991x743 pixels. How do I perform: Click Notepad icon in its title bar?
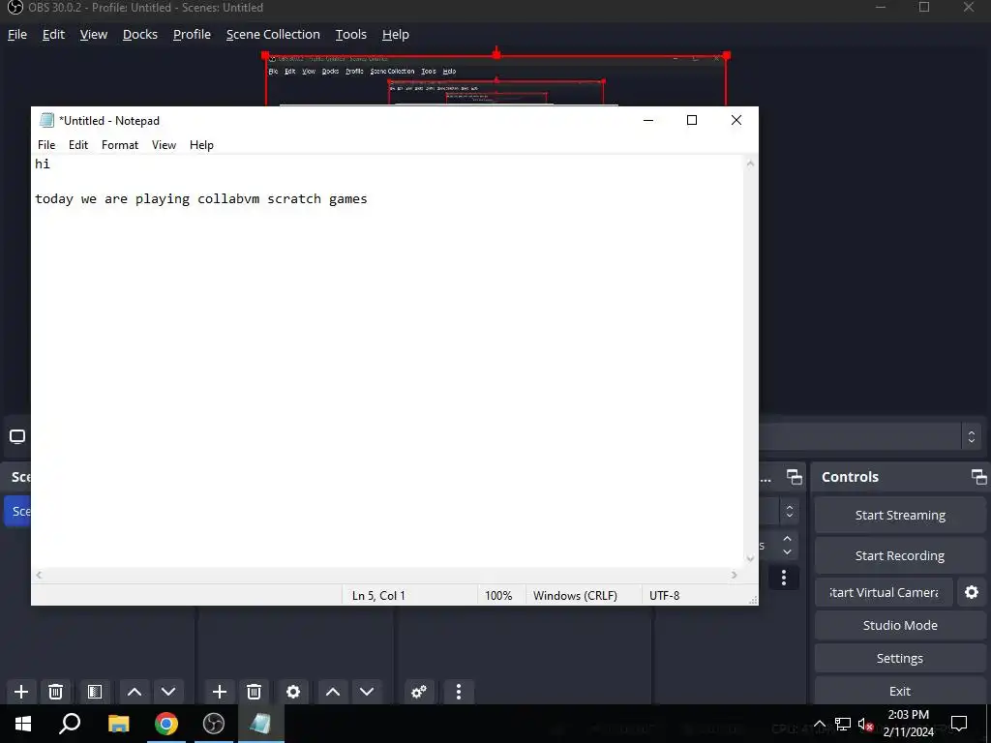pos(46,120)
